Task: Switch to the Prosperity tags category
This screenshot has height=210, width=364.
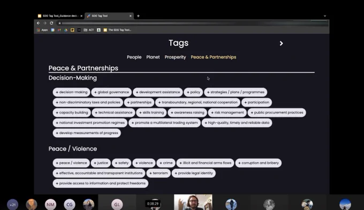Action: tap(175, 57)
